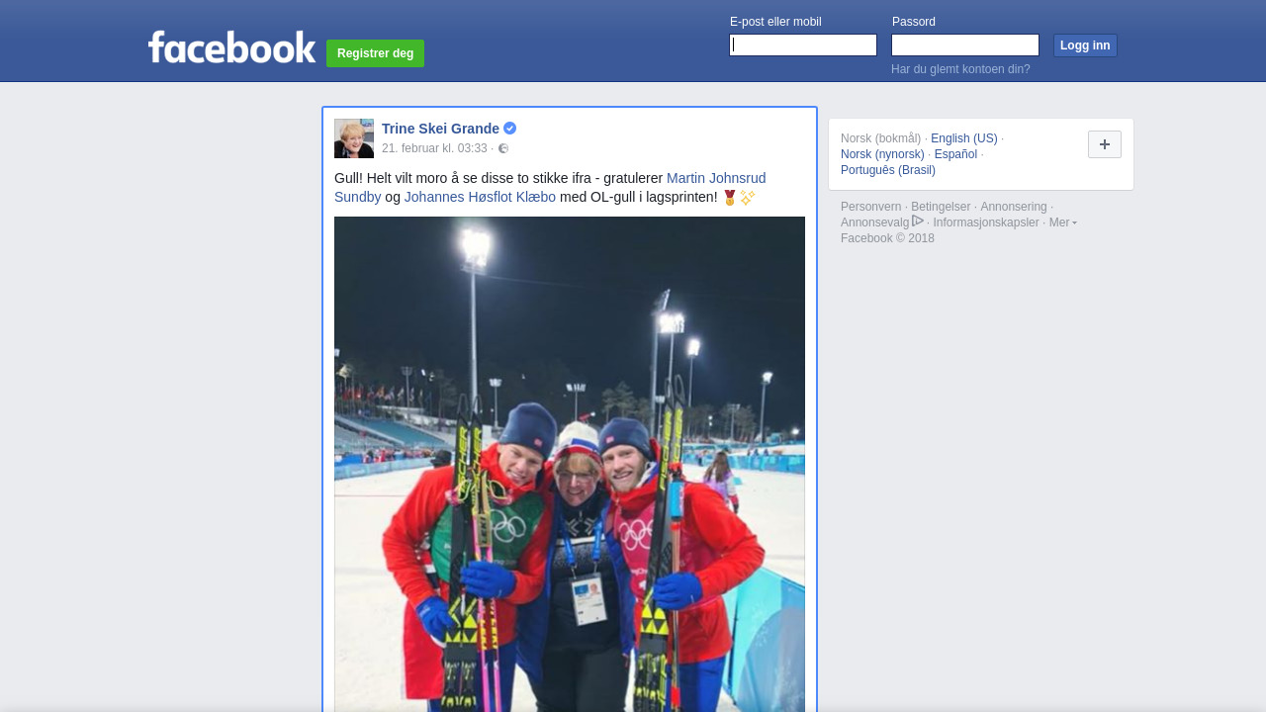This screenshot has height=712, width=1266.
Task: Switch language to Norsk (nynorsk)
Action: (x=882, y=154)
